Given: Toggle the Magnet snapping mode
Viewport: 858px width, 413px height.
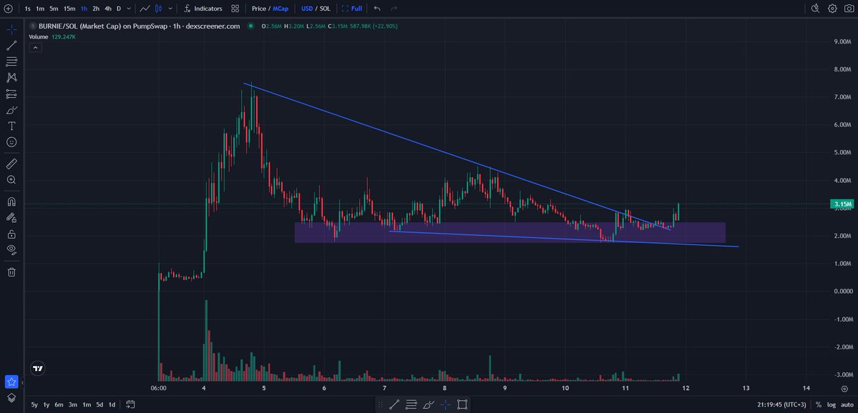Looking at the screenshot, I should (x=11, y=201).
